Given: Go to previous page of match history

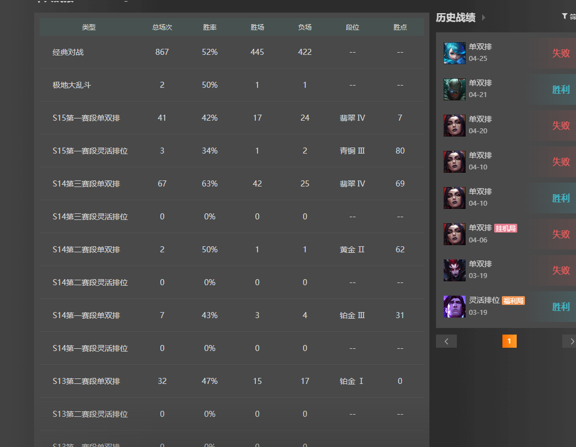Looking at the screenshot, I should click(x=446, y=341).
